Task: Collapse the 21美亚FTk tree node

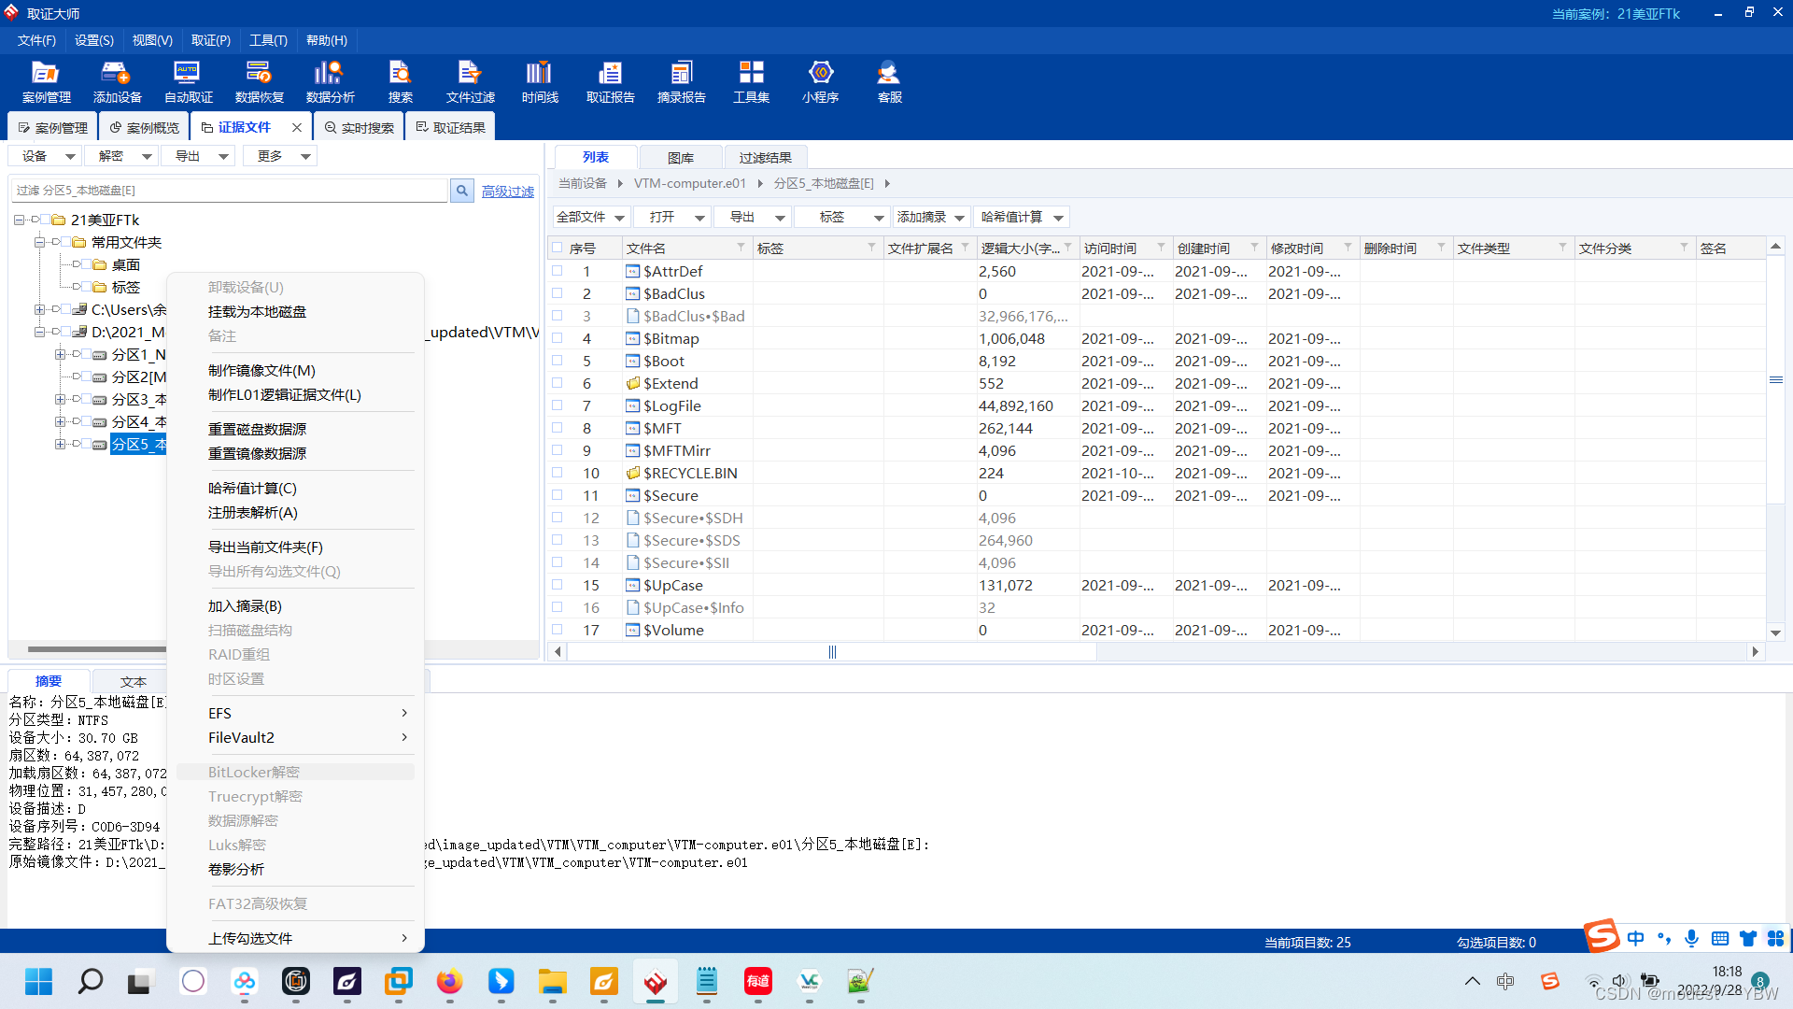Action: coord(19,220)
